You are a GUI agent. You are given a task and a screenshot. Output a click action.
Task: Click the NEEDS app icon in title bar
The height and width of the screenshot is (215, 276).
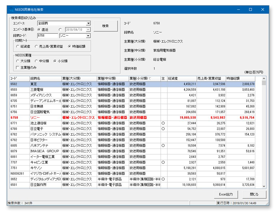12,9
